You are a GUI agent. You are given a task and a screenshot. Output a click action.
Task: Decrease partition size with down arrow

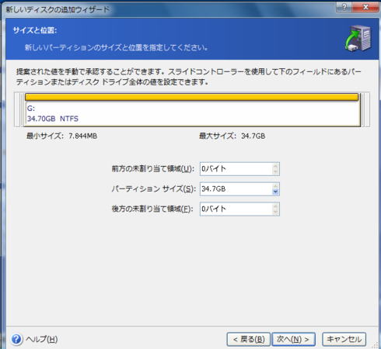coord(275,192)
